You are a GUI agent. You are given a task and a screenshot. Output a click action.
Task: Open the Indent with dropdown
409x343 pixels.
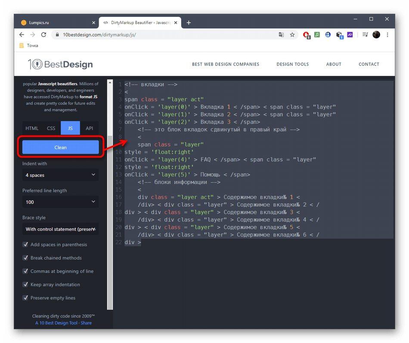[x=60, y=175]
